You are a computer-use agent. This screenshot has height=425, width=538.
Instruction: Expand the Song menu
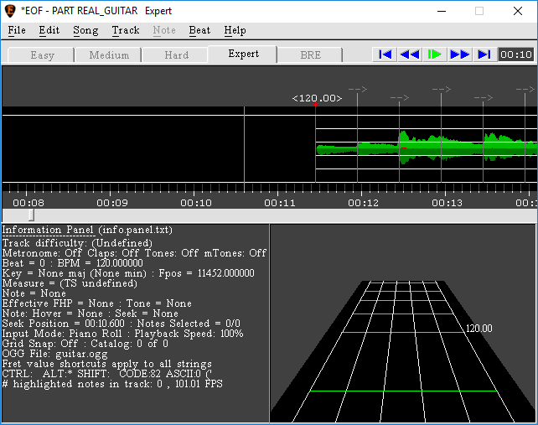coord(85,30)
